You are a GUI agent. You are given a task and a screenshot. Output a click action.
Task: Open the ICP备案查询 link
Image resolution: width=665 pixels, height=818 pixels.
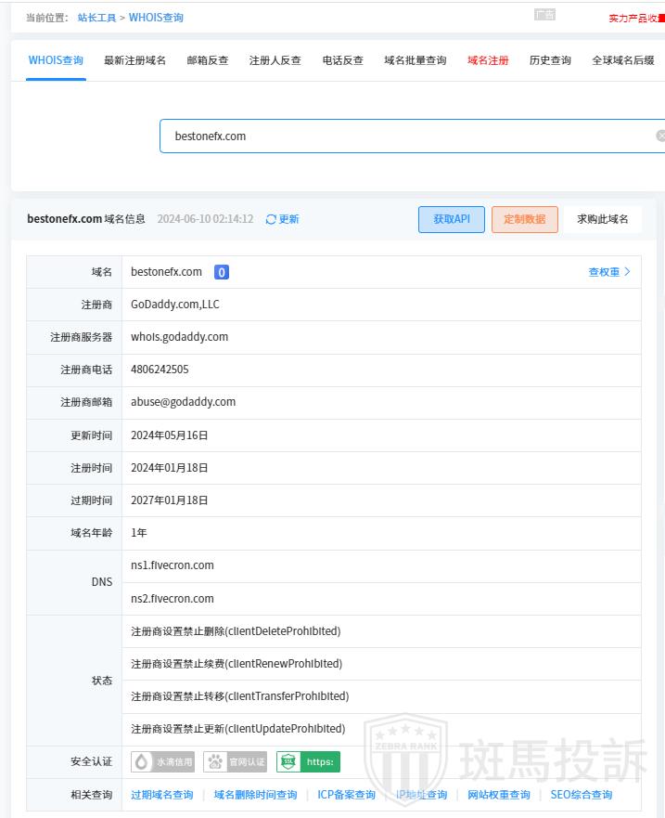tap(346, 795)
